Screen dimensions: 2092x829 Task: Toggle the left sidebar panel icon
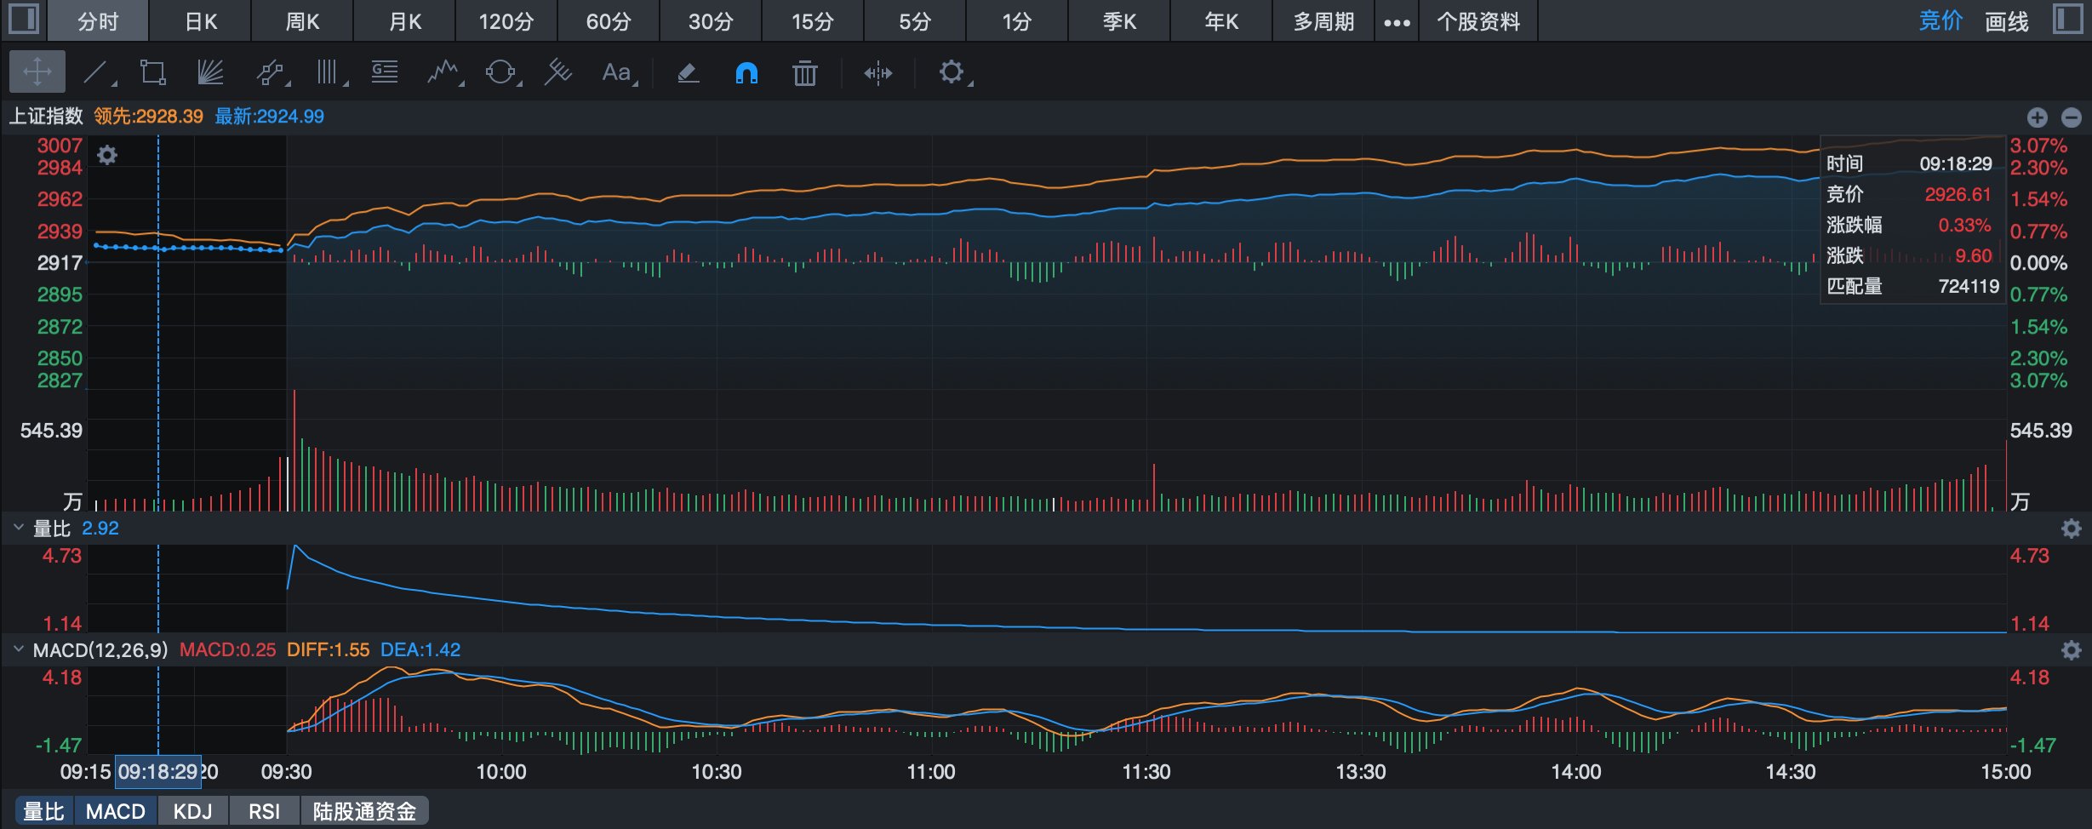(23, 19)
